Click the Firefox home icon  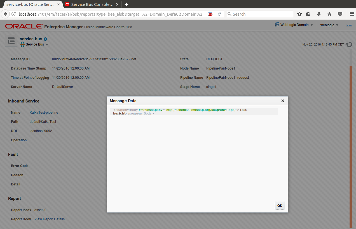pyautogui.click(x=329, y=14)
